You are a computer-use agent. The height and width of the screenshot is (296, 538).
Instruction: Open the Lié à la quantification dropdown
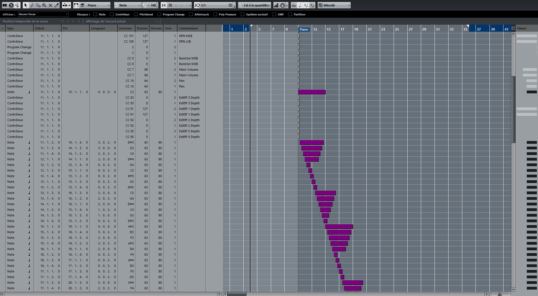point(255,5)
